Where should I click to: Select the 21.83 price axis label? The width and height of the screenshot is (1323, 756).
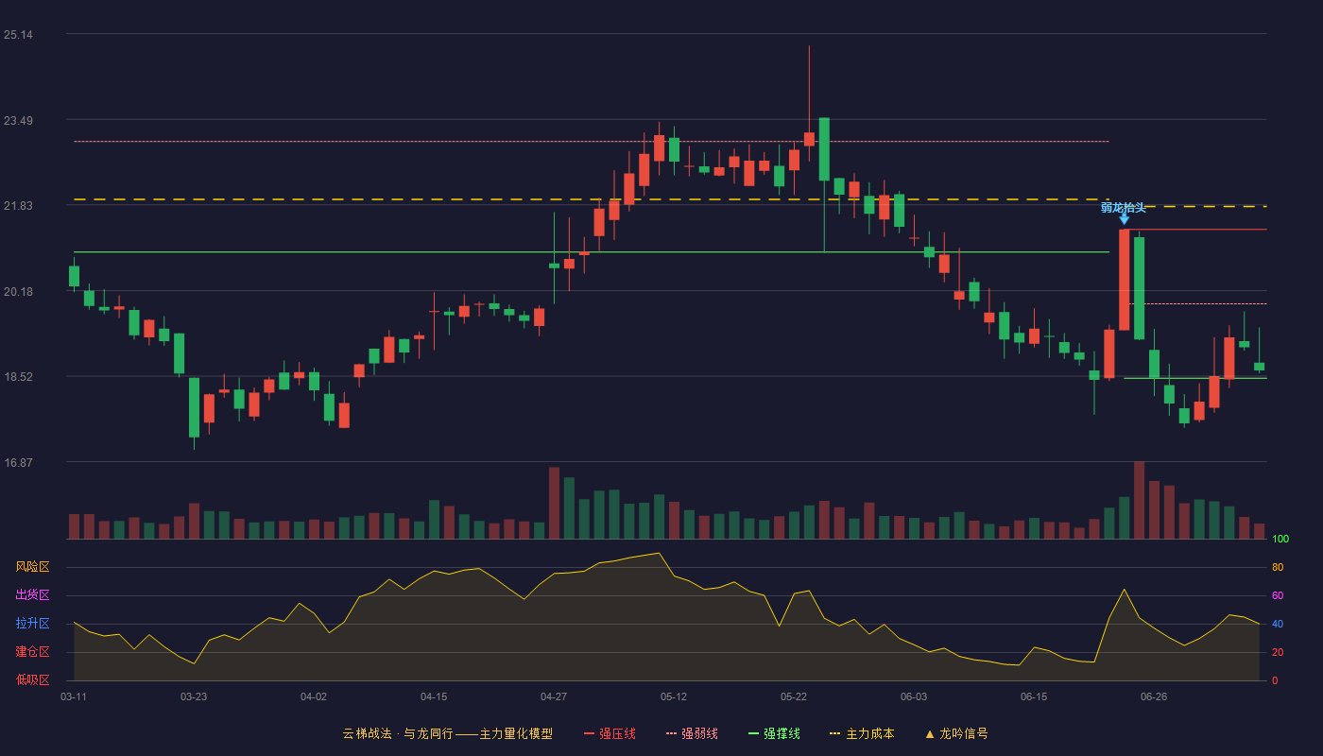click(x=18, y=206)
